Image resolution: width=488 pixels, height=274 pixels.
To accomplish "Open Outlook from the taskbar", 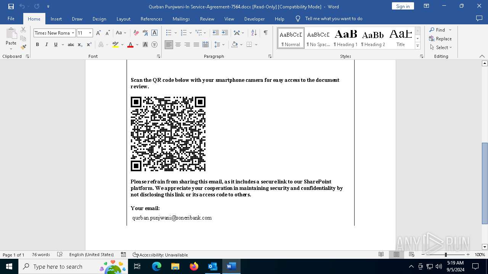I will [212, 266].
